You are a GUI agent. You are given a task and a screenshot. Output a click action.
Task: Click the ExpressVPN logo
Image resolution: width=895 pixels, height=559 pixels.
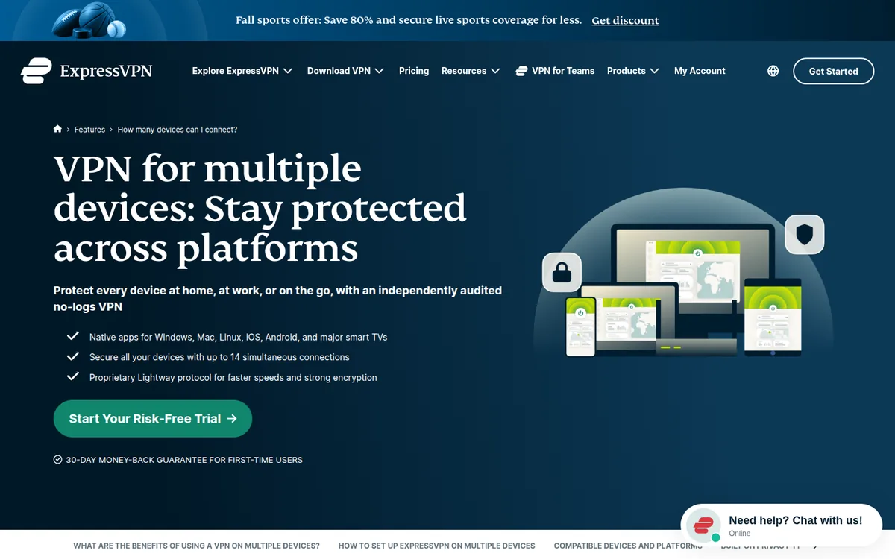tap(87, 71)
